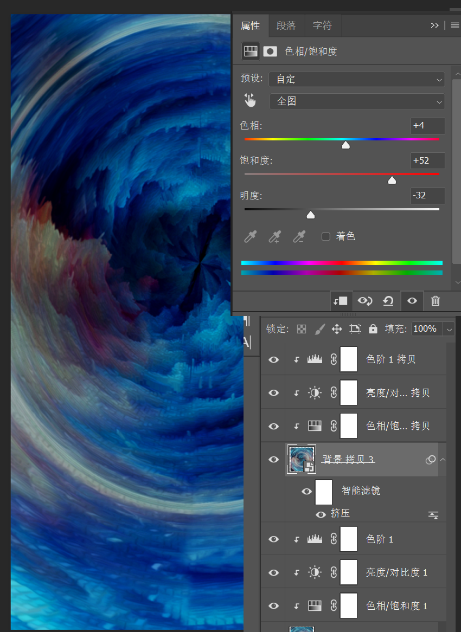Image resolution: width=461 pixels, height=632 pixels.
Task: Select the add-to-sample eyedropper
Action: (275, 237)
